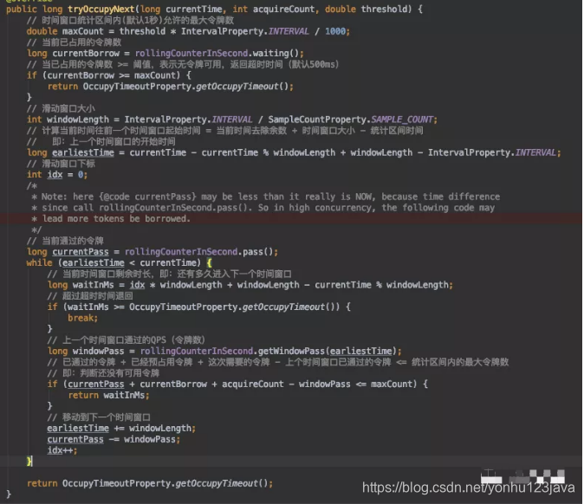The image size is (584, 504).
Task: Click the waiting() method call
Action: coord(276,53)
